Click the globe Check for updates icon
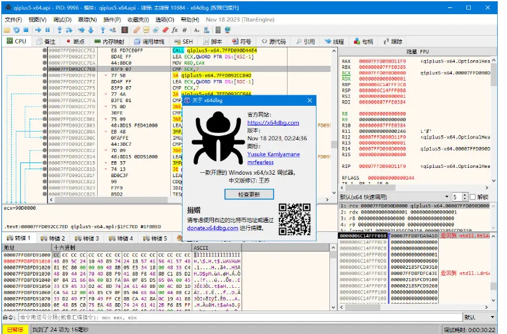 coord(227,30)
